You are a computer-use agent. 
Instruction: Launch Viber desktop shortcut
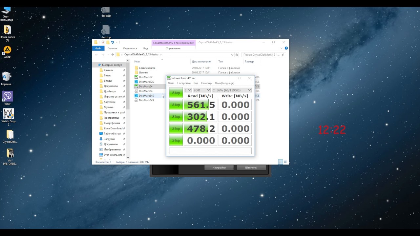tap(7, 98)
